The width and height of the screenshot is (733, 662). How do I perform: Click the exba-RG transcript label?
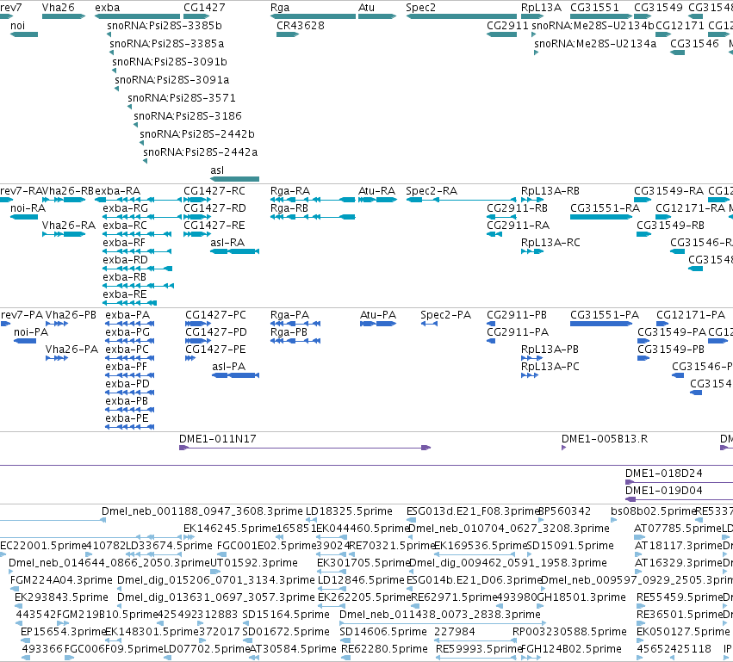click(x=126, y=208)
